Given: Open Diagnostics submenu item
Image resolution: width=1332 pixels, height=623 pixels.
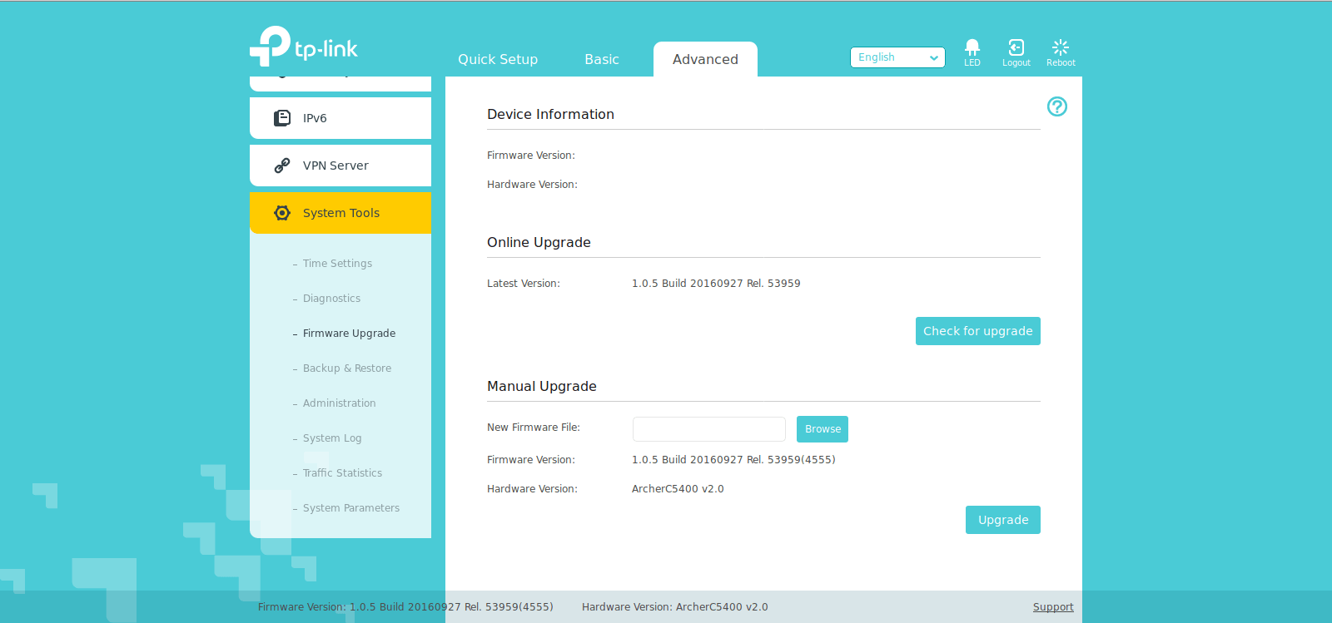Looking at the screenshot, I should coord(331,299).
